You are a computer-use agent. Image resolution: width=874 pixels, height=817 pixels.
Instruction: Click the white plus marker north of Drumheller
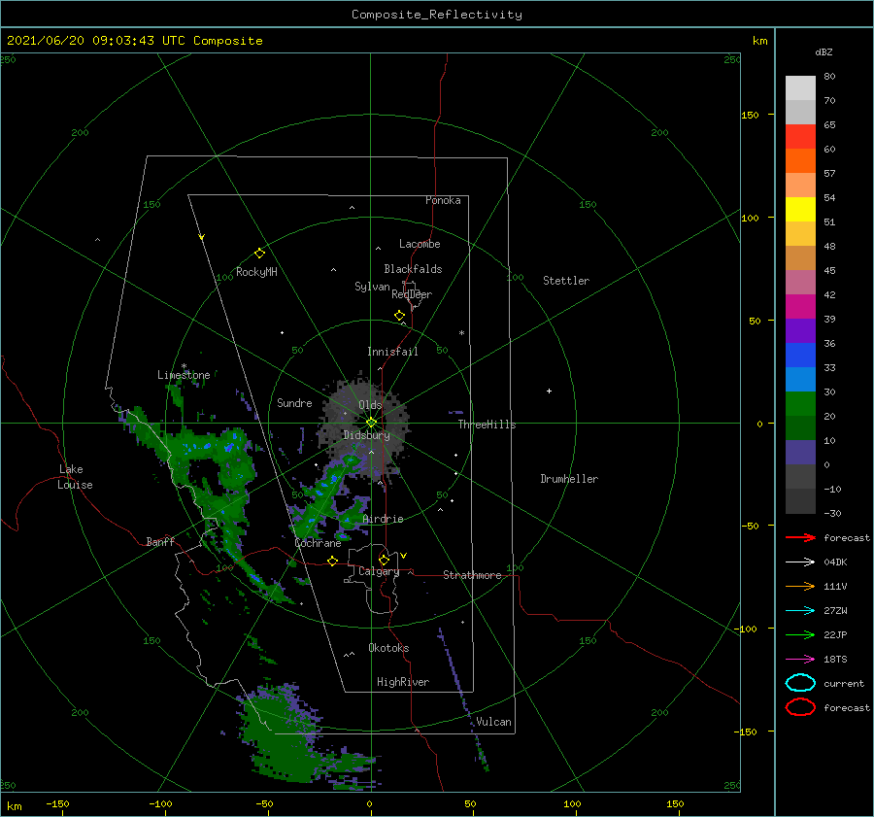549,391
